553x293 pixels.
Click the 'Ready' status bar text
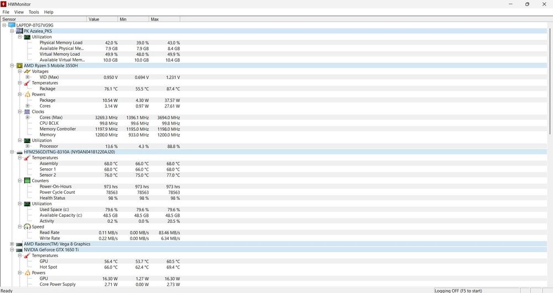[6, 291]
